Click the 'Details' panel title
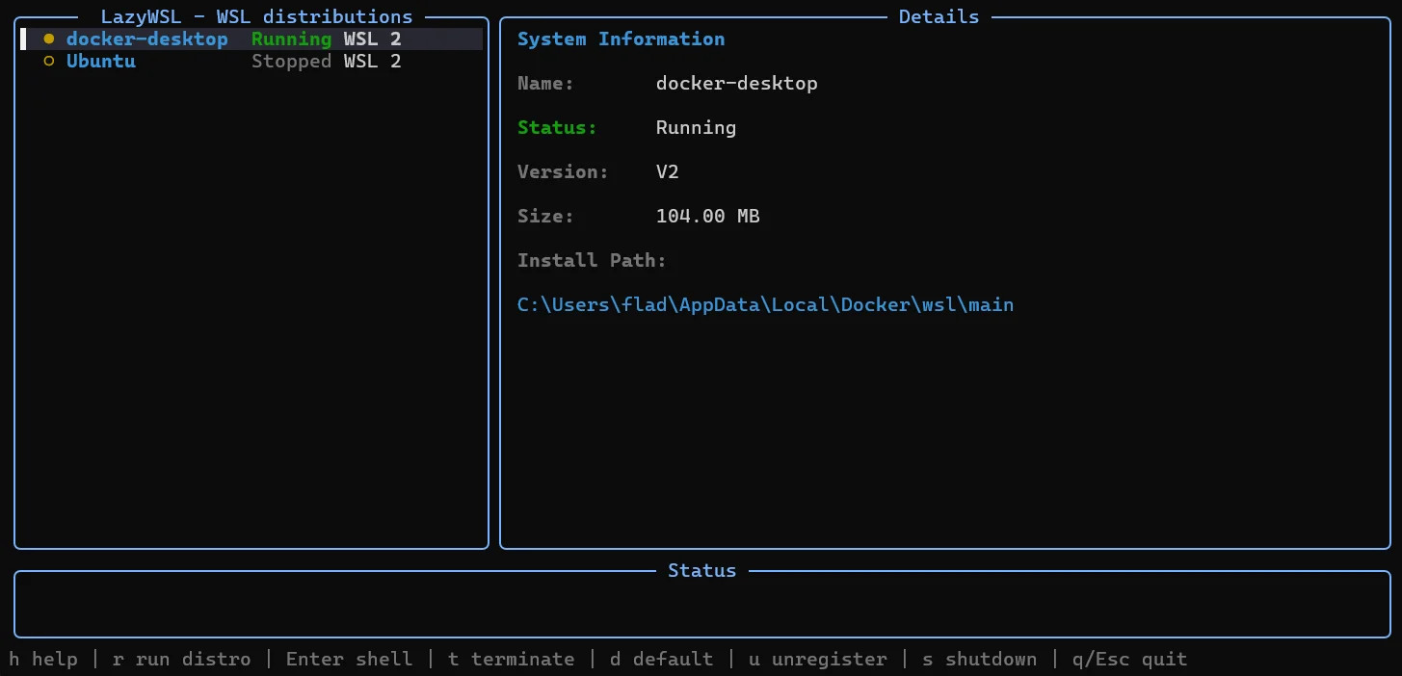Image resolution: width=1402 pixels, height=676 pixels. point(939,17)
